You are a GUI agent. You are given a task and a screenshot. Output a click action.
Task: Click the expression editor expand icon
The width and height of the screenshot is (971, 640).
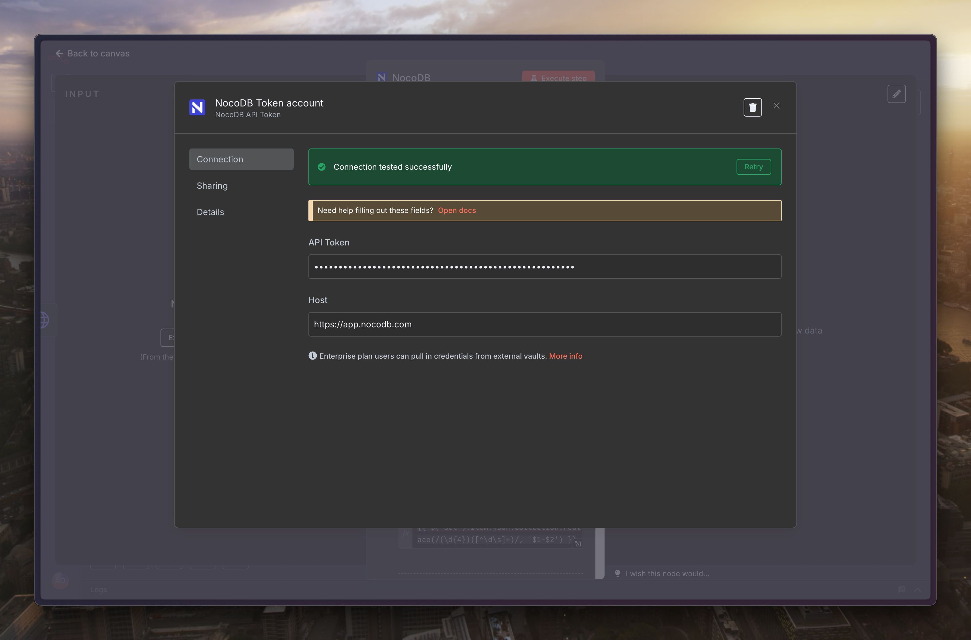(x=578, y=544)
